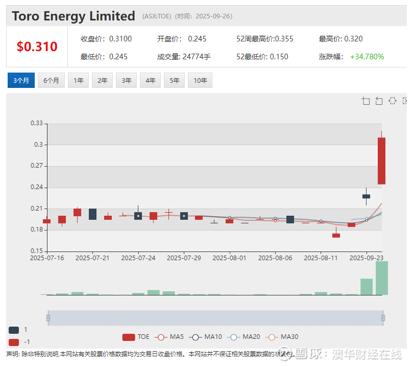414x367 pixels.
Task: Switch to the 6个月 range tab
Action: [x=51, y=80]
